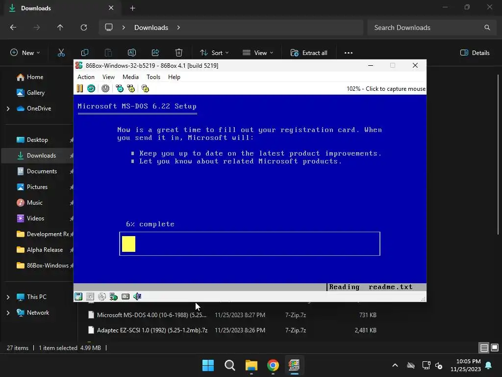This screenshot has height=377, width=502.
Task: Click the network status icon in 86Box
Action: [x=114, y=296]
